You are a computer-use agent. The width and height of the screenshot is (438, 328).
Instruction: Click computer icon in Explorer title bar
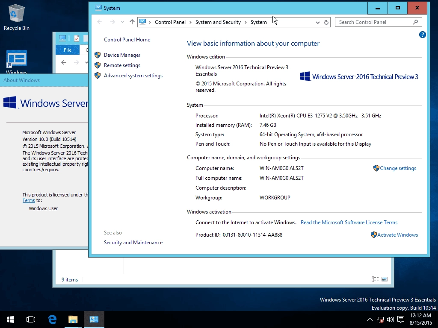click(62, 38)
